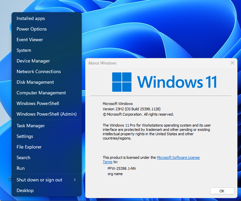Click the Windows logo in the About dialog
This screenshot has height=201, width=241.
point(122,82)
